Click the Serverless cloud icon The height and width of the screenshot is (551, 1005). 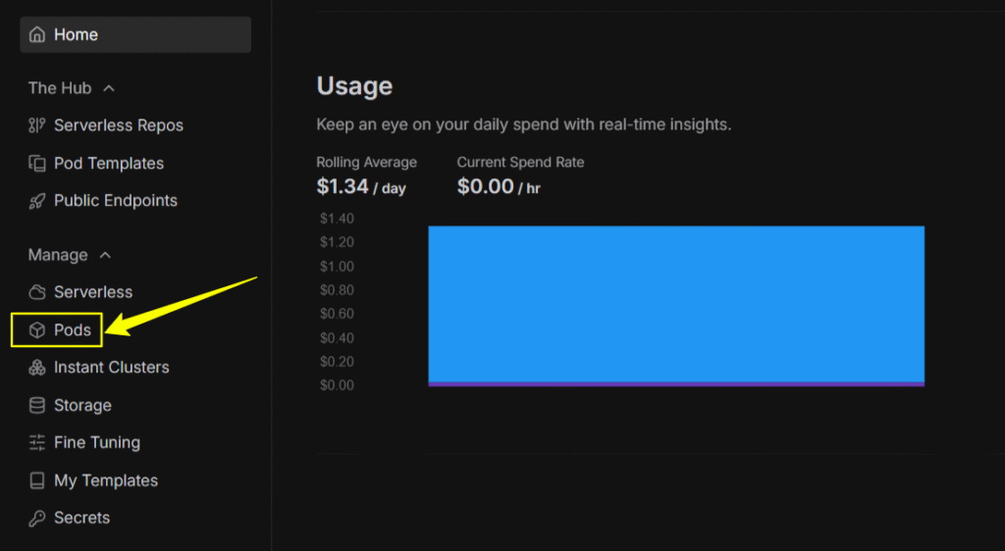(37, 292)
